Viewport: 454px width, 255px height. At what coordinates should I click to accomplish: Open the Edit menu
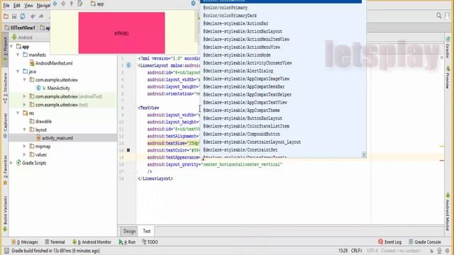(x=17, y=5)
